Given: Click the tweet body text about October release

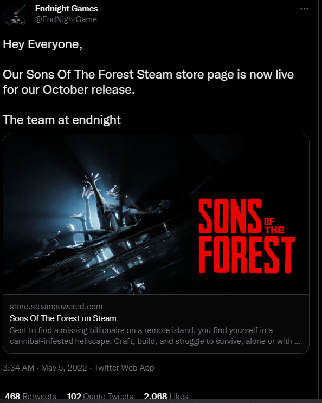Looking at the screenshot, I should (x=148, y=82).
